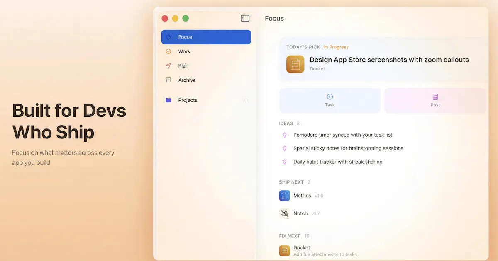Click the Task button card
The height and width of the screenshot is (261, 498).
(x=330, y=100)
